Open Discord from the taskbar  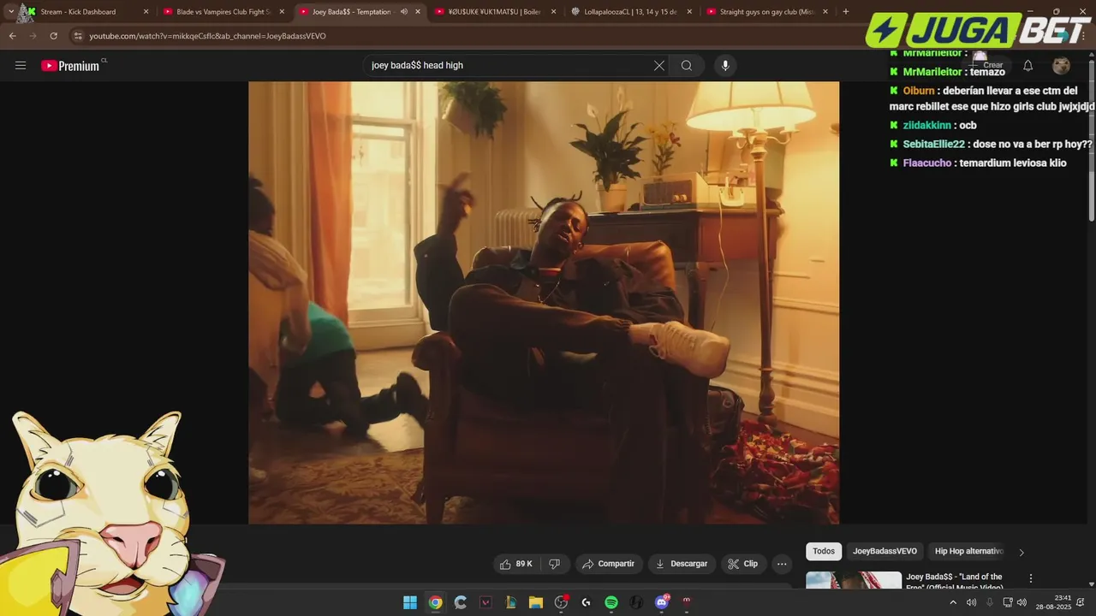[x=661, y=602]
